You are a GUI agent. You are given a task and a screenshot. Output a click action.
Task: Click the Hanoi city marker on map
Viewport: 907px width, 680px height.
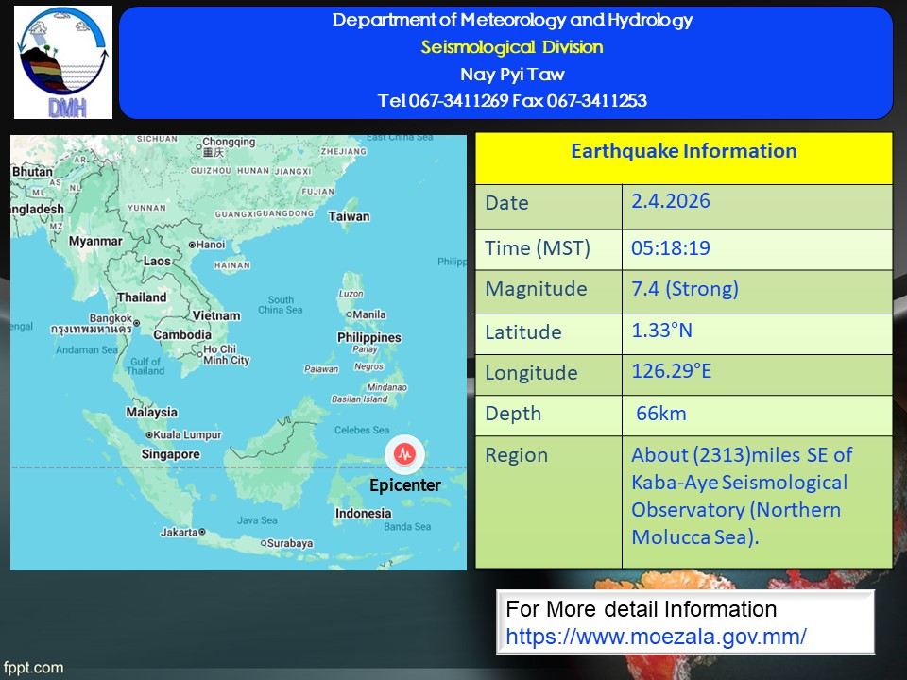coord(191,245)
